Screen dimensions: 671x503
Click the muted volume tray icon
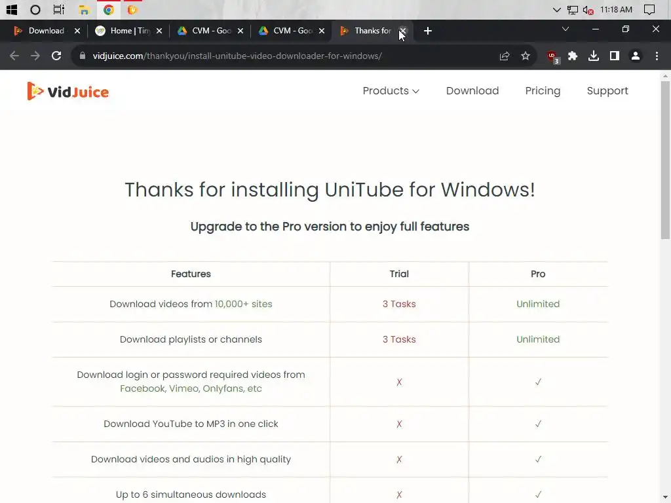pyautogui.click(x=588, y=10)
